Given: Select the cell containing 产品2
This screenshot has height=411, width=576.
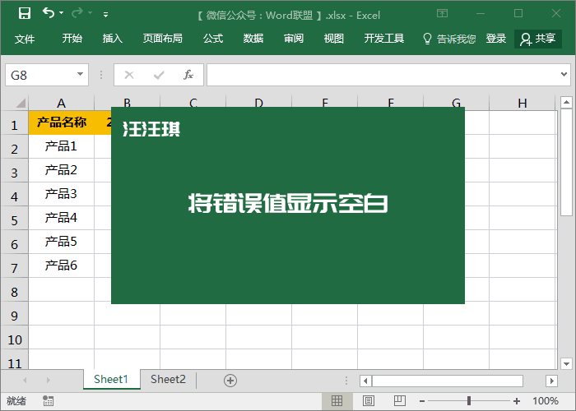Looking at the screenshot, I should (62, 170).
